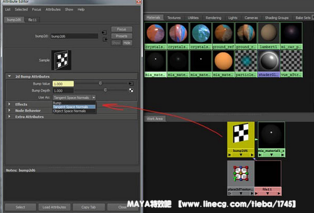Click the Load Attributes button
Image resolution: width=314 pixels, height=213 pixels.
(54, 207)
